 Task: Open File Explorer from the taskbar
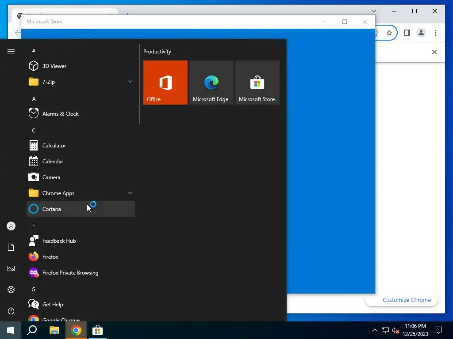coord(54,330)
